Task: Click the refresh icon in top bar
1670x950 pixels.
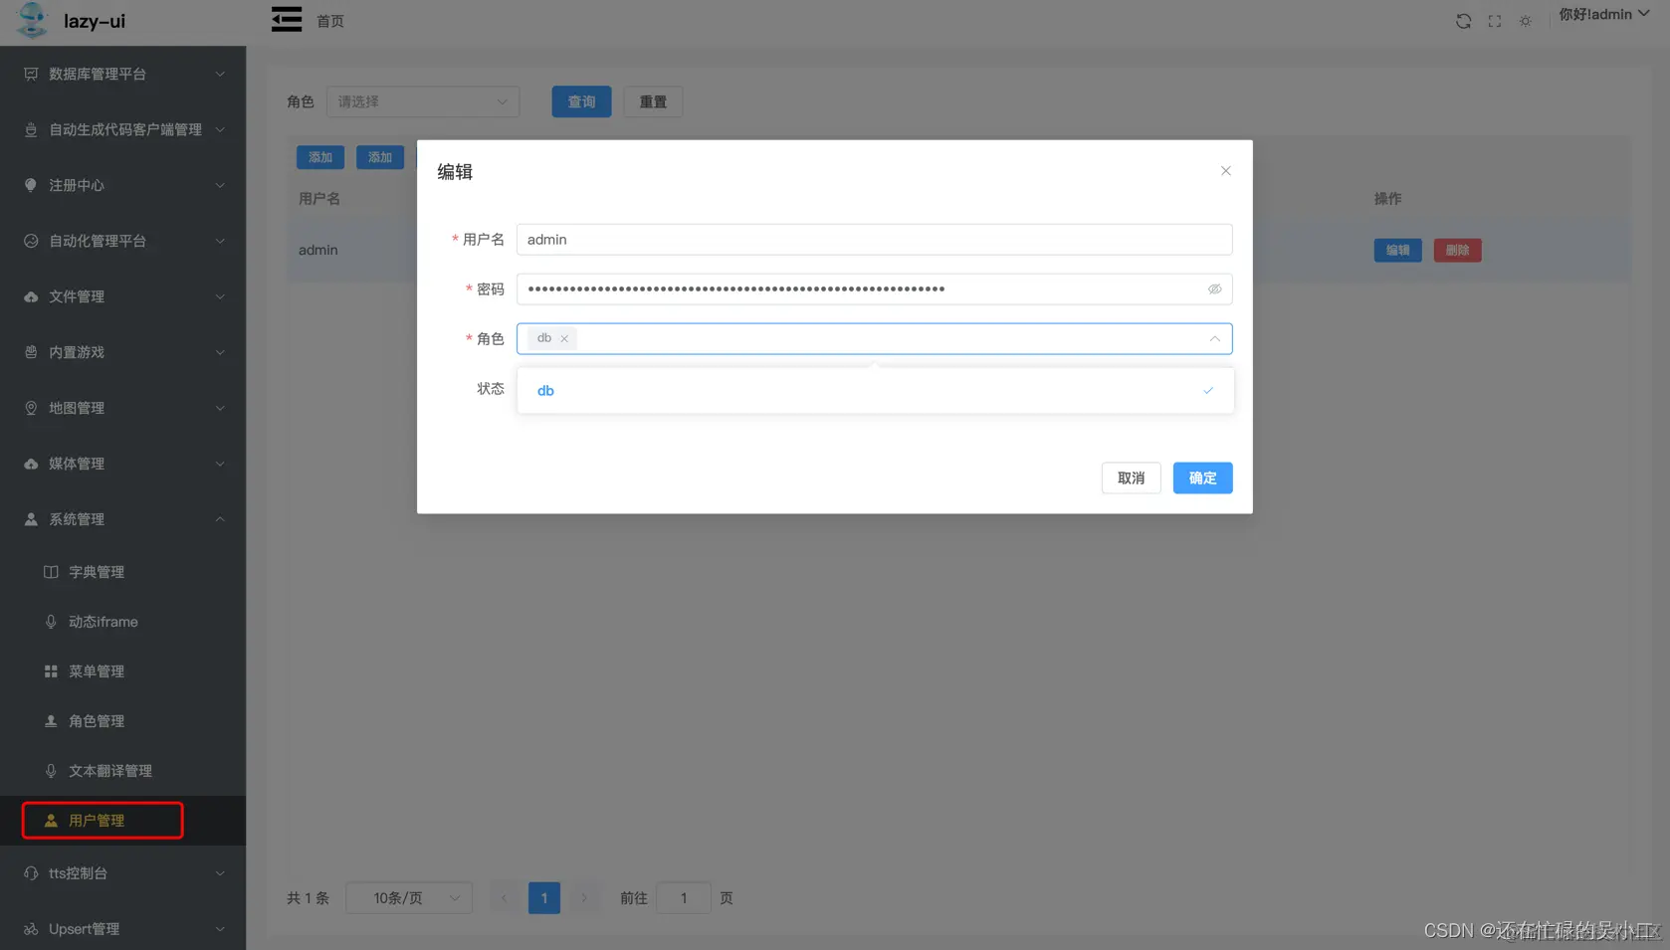Action: coord(1463,21)
